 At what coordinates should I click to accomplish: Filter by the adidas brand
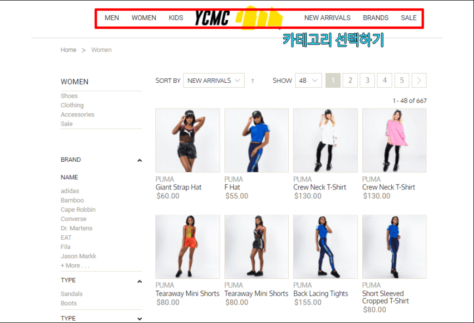(x=70, y=191)
